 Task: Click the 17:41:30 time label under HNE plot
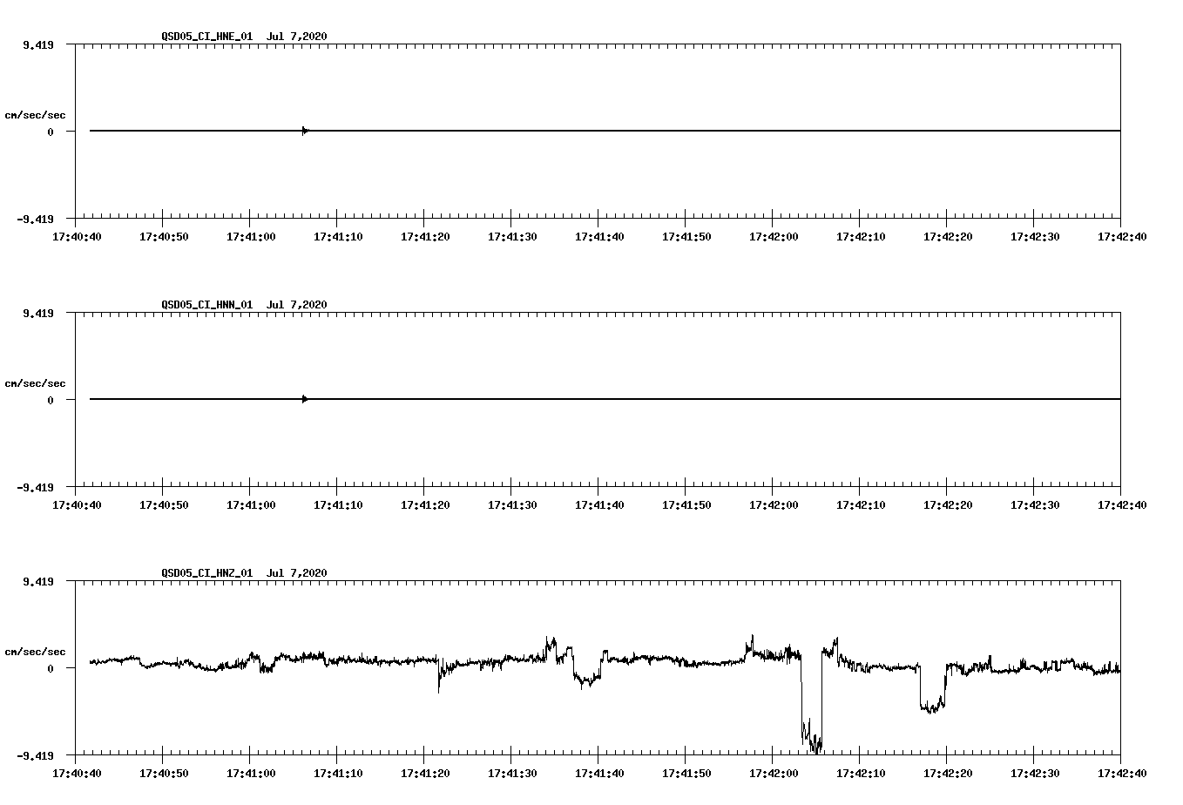click(x=512, y=236)
